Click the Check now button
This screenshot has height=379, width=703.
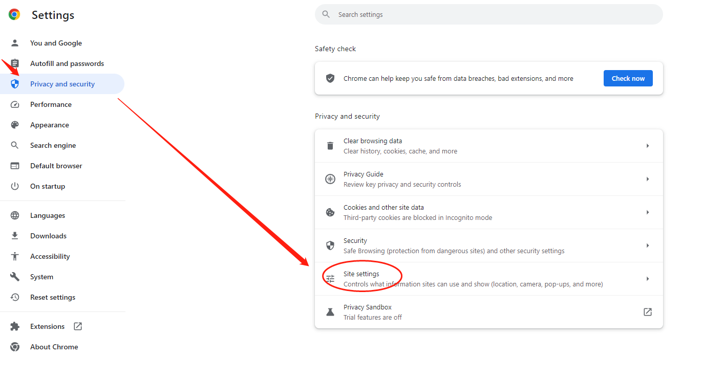(x=628, y=78)
